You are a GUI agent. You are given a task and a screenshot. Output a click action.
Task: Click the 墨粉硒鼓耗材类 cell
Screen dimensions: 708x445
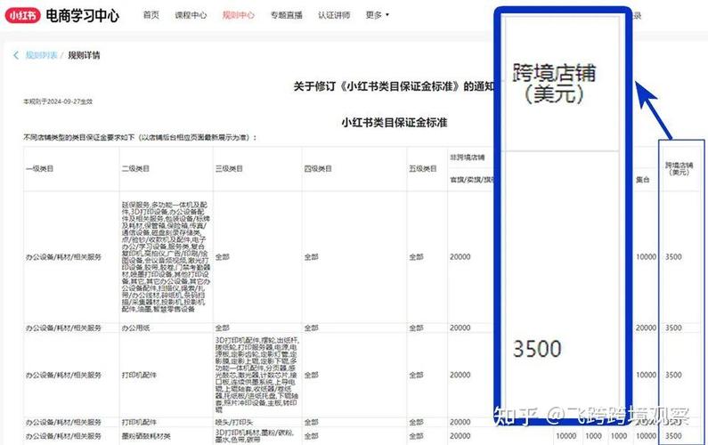tap(146, 436)
